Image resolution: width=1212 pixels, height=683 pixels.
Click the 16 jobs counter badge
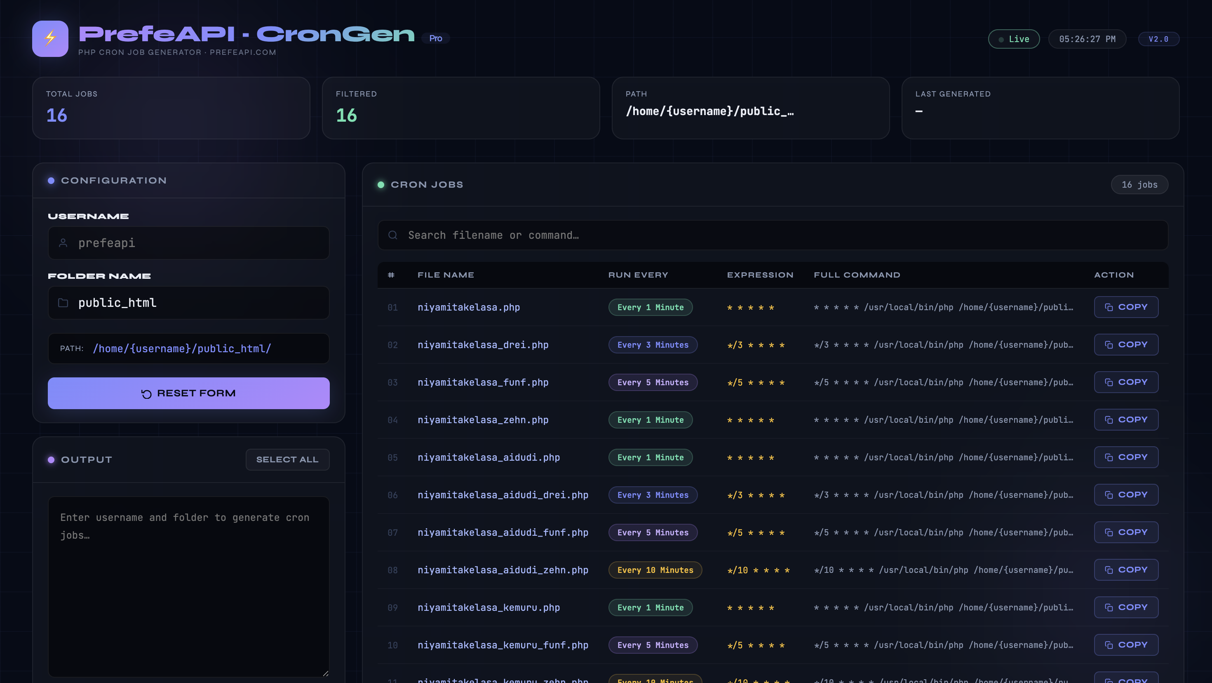click(1139, 184)
